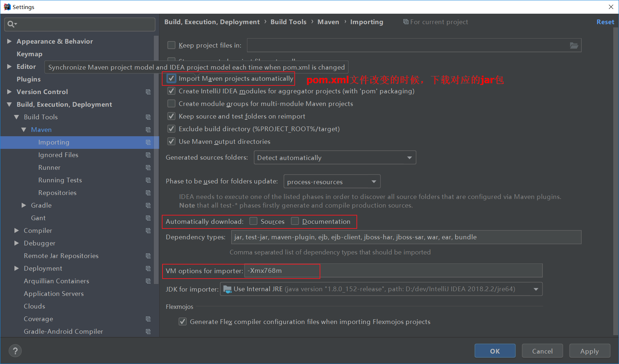The width and height of the screenshot is (619, 364).
Task: Click in the settings search field
Action: pos(80,24)
